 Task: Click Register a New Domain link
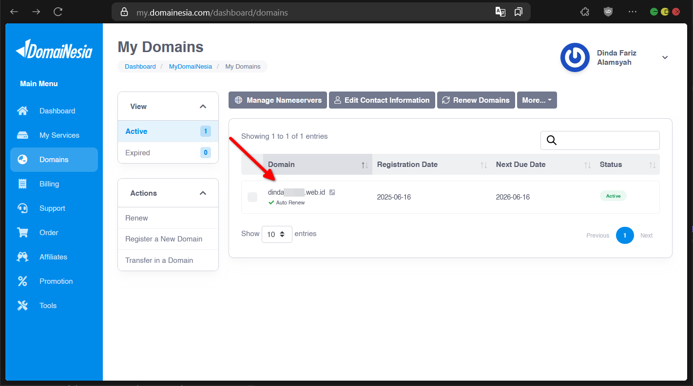(x=164, y=239)
